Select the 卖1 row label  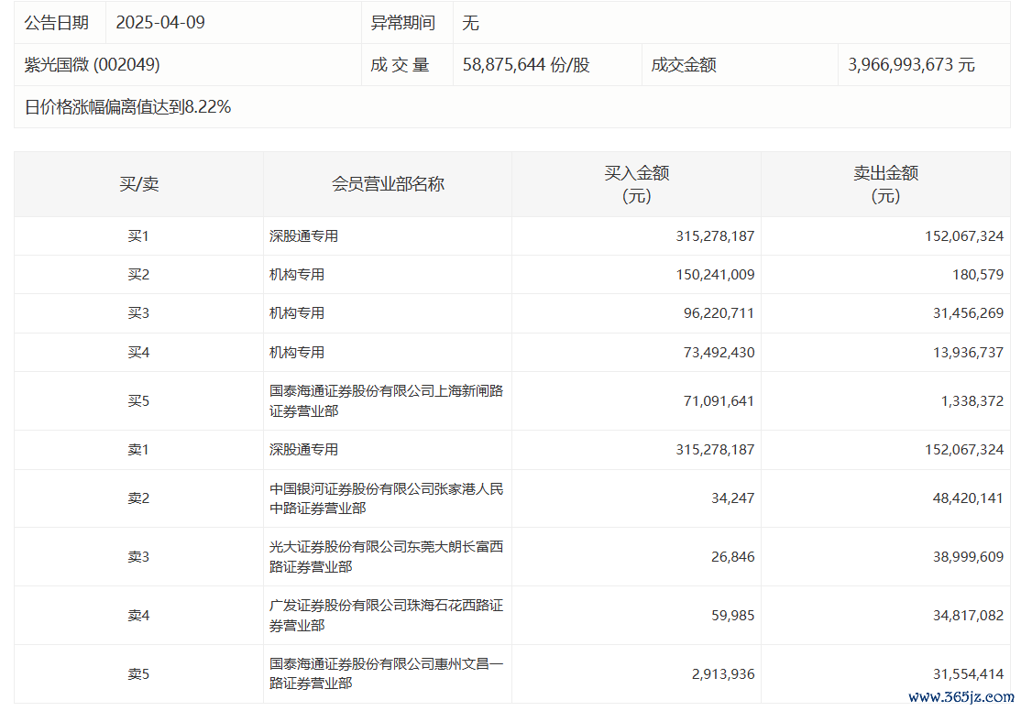[x=138, y=450]
